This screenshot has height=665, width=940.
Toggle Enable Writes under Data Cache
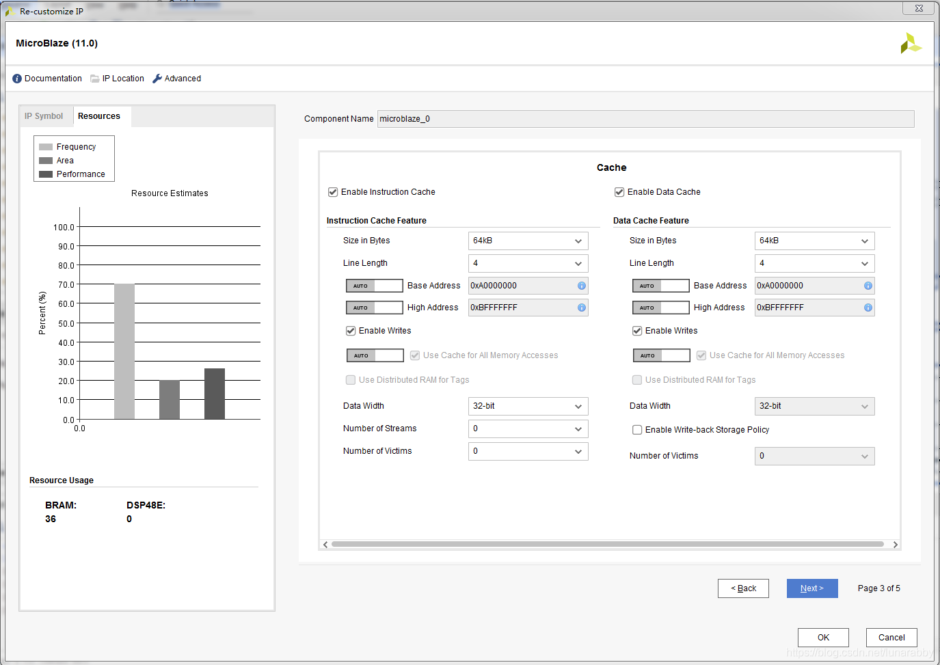pos(637,331)
